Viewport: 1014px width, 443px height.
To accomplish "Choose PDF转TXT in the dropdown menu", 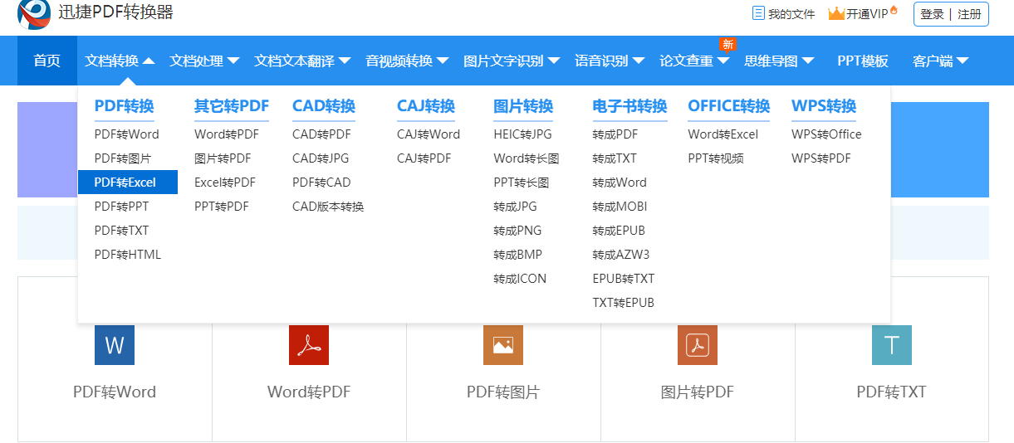I will pos(121,231).
